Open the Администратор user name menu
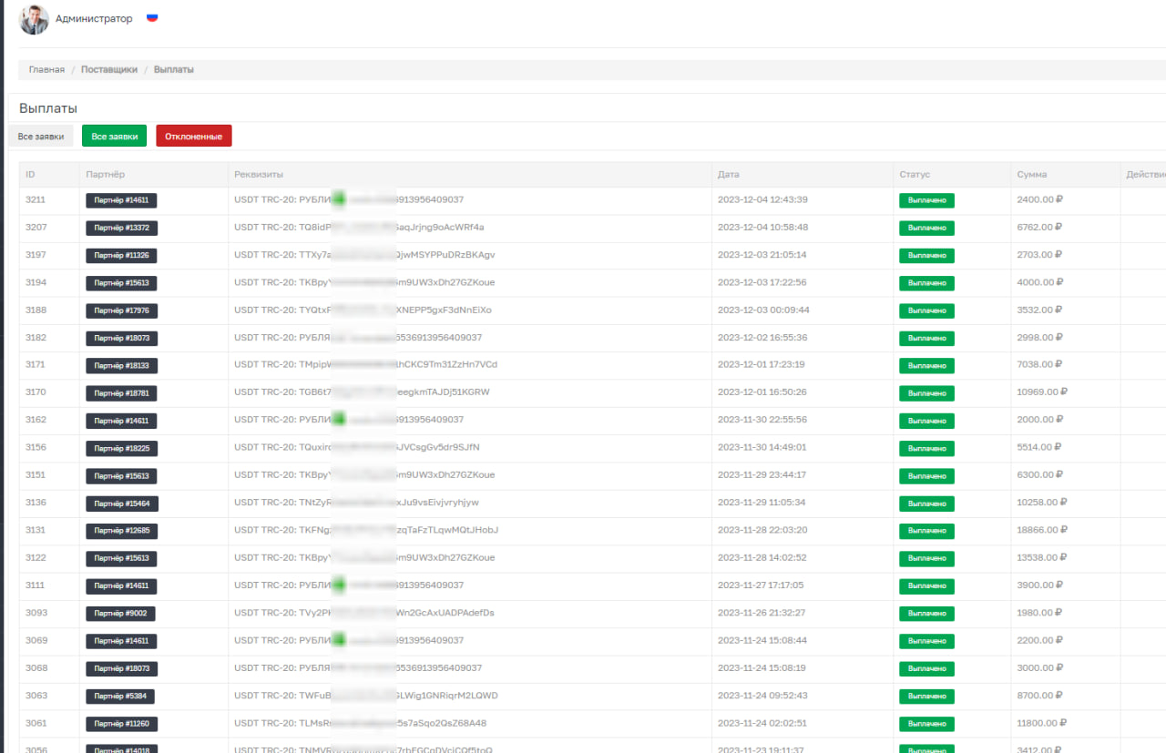This screenshot has width=1166, height=753. 94,19
